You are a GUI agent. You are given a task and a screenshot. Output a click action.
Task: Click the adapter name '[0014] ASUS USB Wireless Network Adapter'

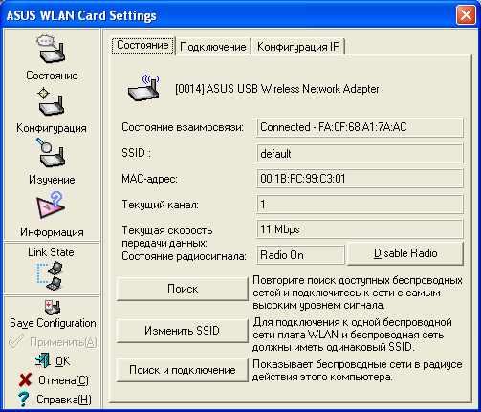(277, 89)
